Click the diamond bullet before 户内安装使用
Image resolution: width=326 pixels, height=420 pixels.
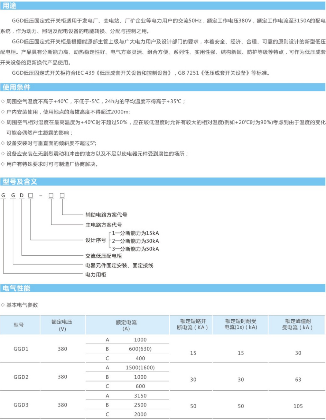point(3,112)
